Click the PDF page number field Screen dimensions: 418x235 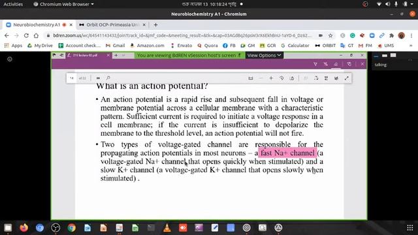(72, 78)
